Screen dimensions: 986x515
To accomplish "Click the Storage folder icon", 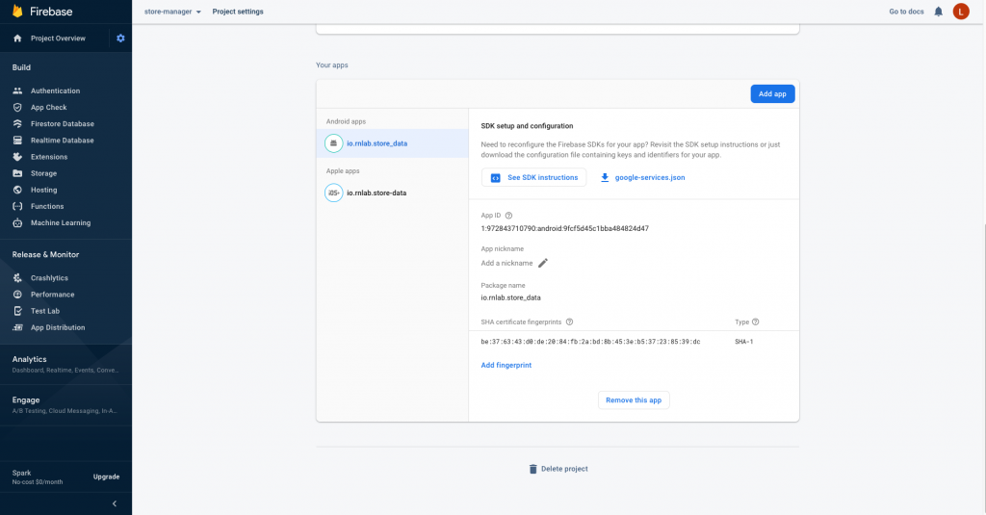I will point(17,173).
